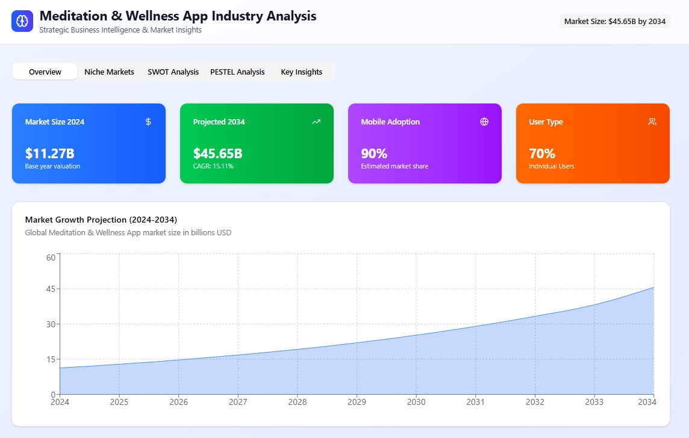Switch to the Overview tab

tap(45, 72)
